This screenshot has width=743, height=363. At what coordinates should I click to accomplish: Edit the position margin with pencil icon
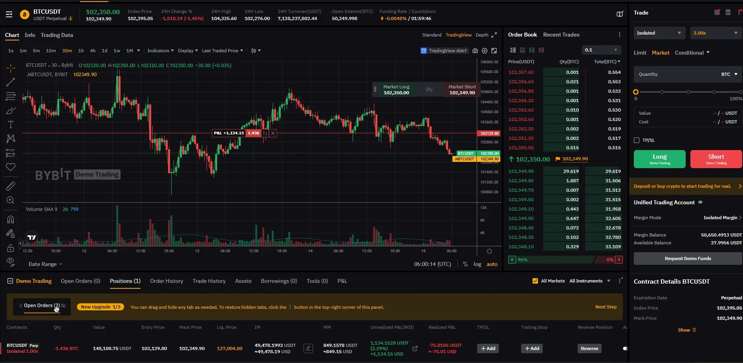[308, 348]
